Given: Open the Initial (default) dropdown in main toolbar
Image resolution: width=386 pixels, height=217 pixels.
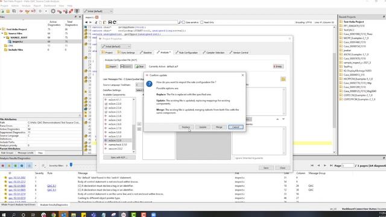Looking at the screenshot, I should (x=98, y=11).
